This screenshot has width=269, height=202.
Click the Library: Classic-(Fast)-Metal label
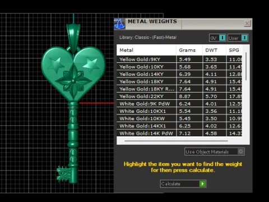pos(148,37)
